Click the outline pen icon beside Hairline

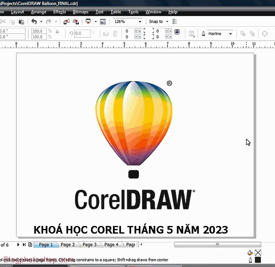[203, 33]
